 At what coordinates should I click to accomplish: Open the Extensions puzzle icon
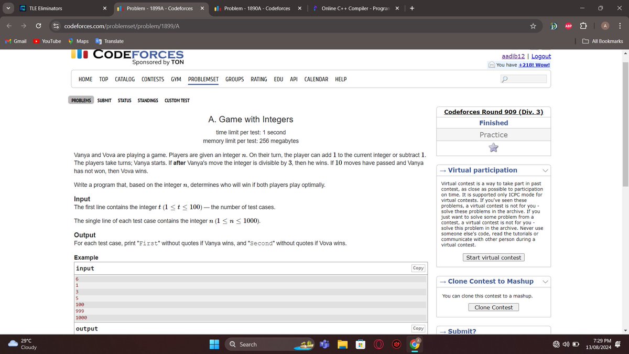582,26
